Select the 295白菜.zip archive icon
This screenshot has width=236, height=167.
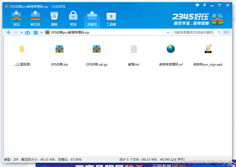(x=59, y=49)
